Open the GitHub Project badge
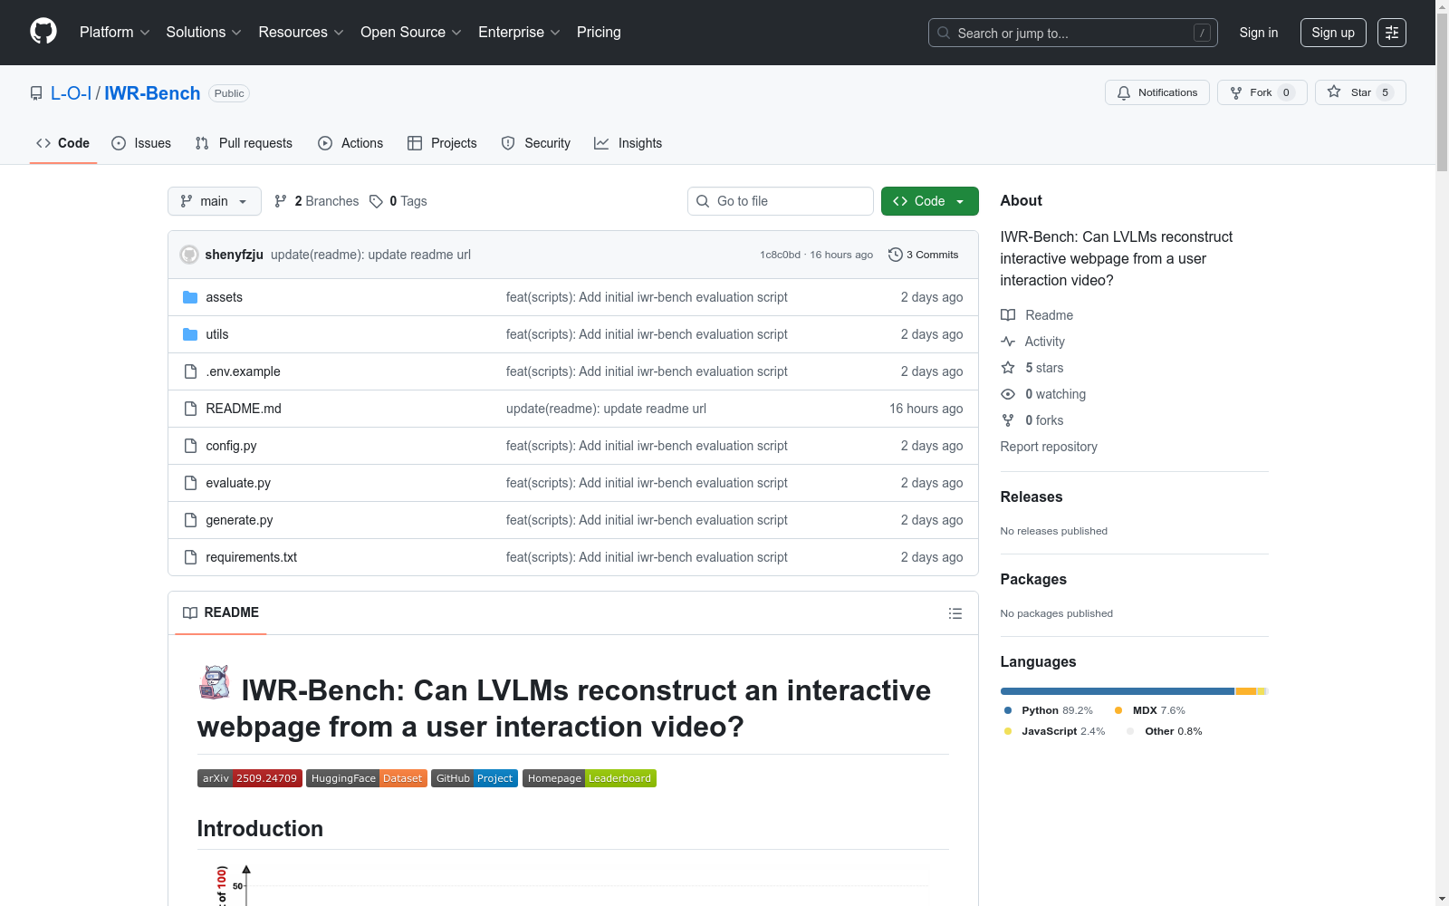Image resolution: width=1449 pixels, height=906 pixels. (x=475, y=778)
